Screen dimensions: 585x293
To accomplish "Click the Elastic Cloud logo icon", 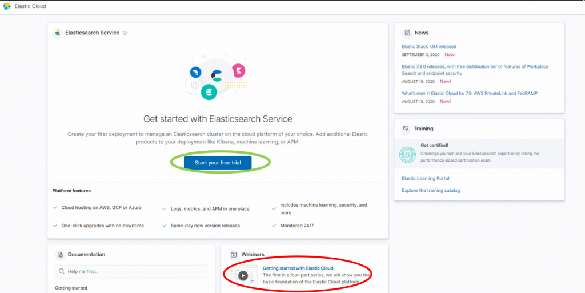I will coord(7,6).
